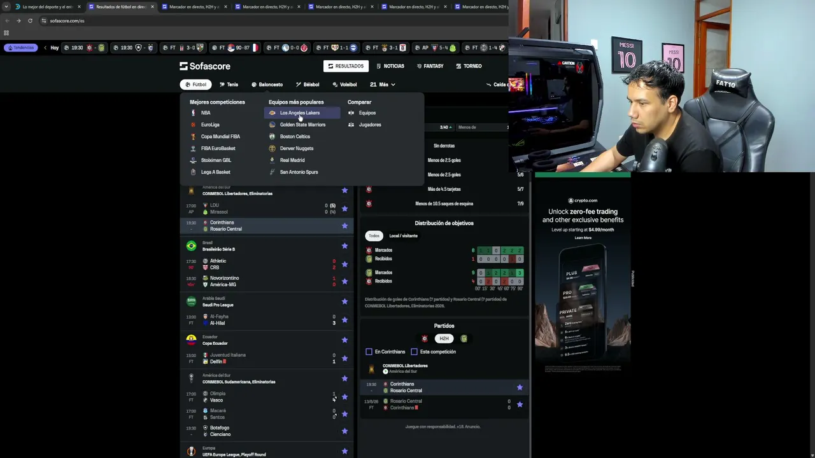Open the FANTASY section
Viewport: 815px width, 458px height.
(x=430, y=66)
